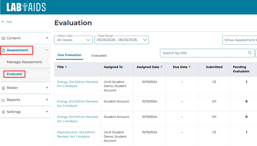Screen dimensions: 257x146
Task: Expand the Reports menu plus sign
Action: pyautogui.click(x=47, y=100)
